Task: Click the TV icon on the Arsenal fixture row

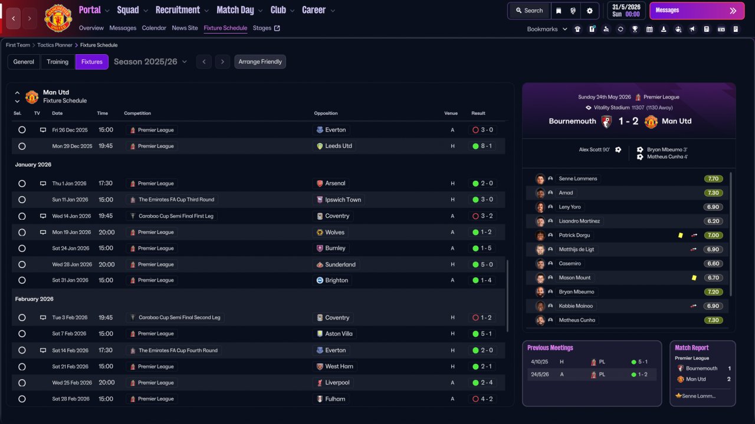Action: [42, 183]
